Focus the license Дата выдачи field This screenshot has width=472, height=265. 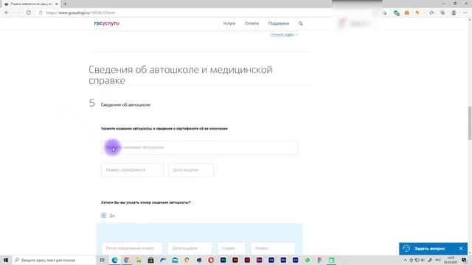click(190, 248)
